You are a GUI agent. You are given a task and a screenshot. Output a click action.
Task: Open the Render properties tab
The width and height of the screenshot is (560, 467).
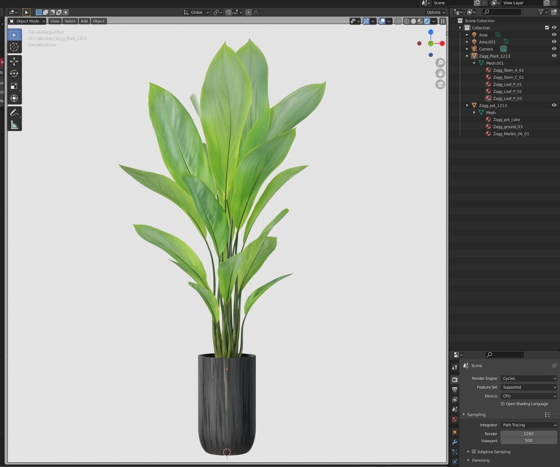[455, 379]
